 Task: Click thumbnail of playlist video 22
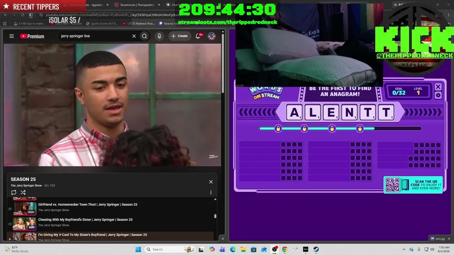tap(25, 208)
